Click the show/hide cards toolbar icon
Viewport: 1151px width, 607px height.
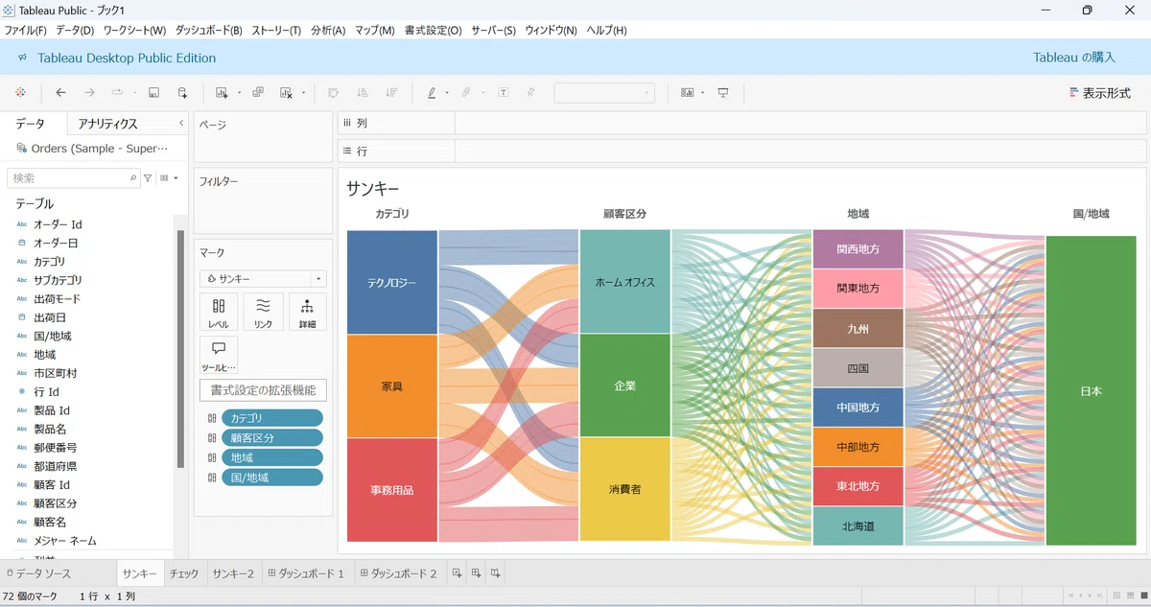(687, 93)
